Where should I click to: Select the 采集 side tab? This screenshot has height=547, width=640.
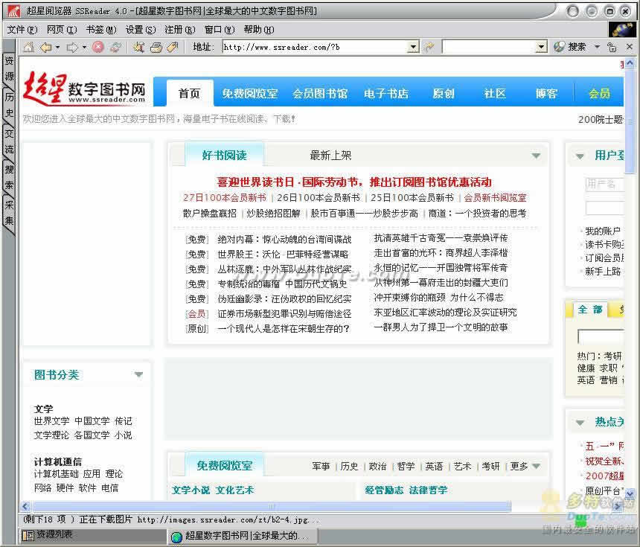pos(9,213)
